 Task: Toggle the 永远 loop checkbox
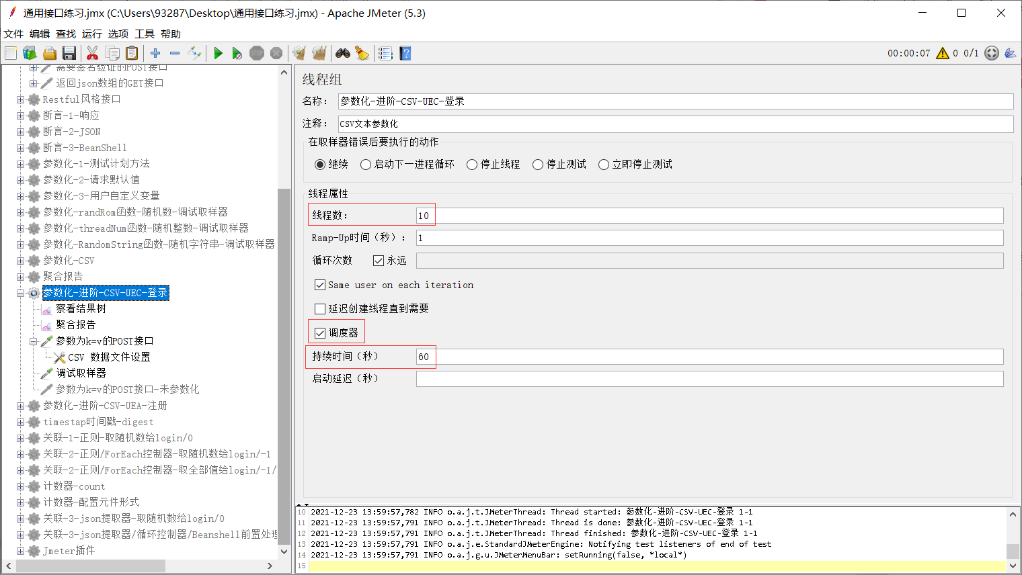coord(379,261)
